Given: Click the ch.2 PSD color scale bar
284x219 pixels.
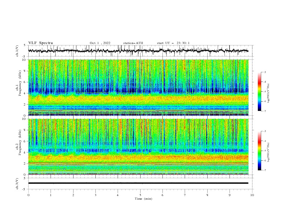Looking at the screenshot, I should click(259, 151).
